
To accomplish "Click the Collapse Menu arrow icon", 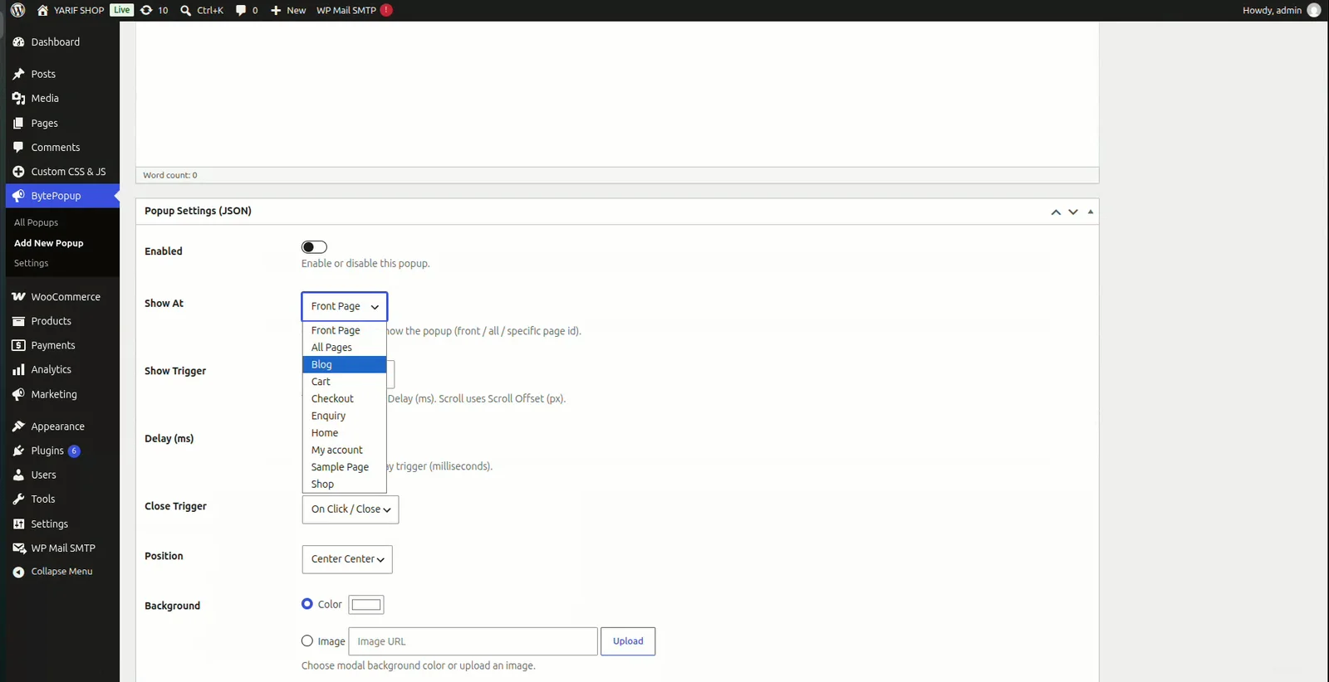I will pyautogui.click(x=18, y=572).
